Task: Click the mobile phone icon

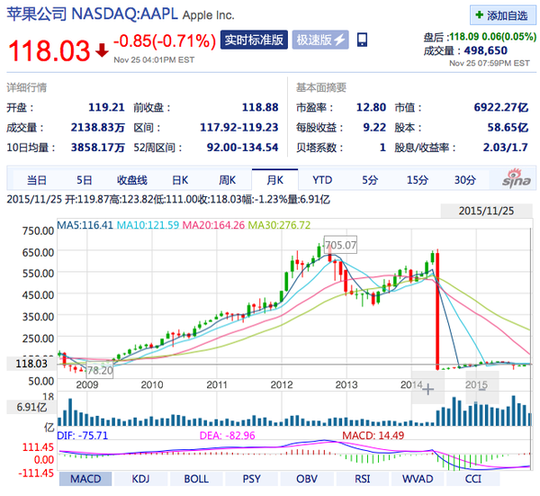Action: point(362,40)
